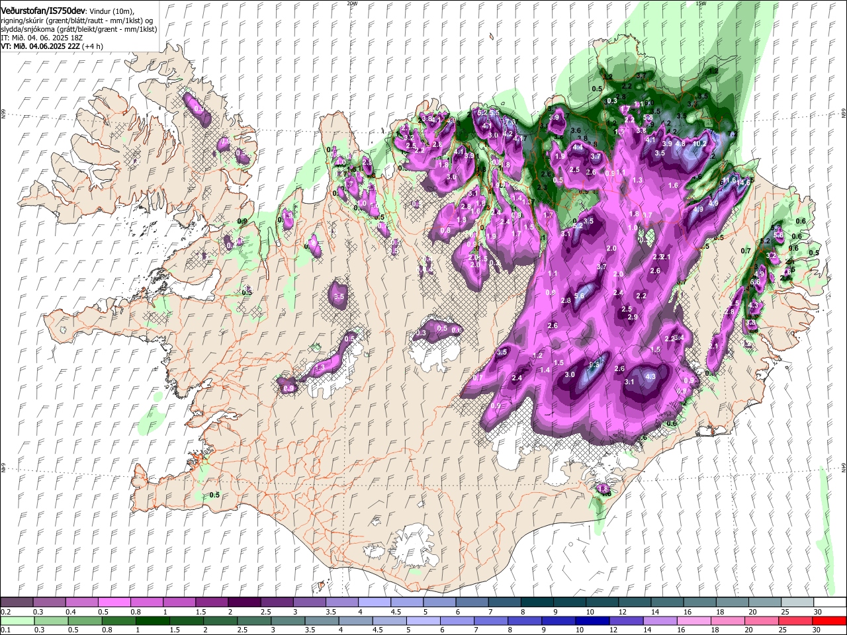Pick the bright pink swatch between 0.5 and 0.8
Viewport: 847px width, 635px height.
click(114, 603)
